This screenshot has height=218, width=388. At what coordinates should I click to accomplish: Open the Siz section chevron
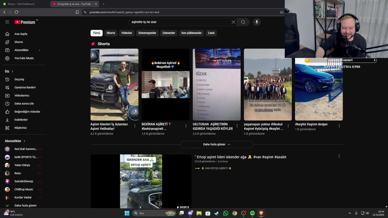pos(12,71)
